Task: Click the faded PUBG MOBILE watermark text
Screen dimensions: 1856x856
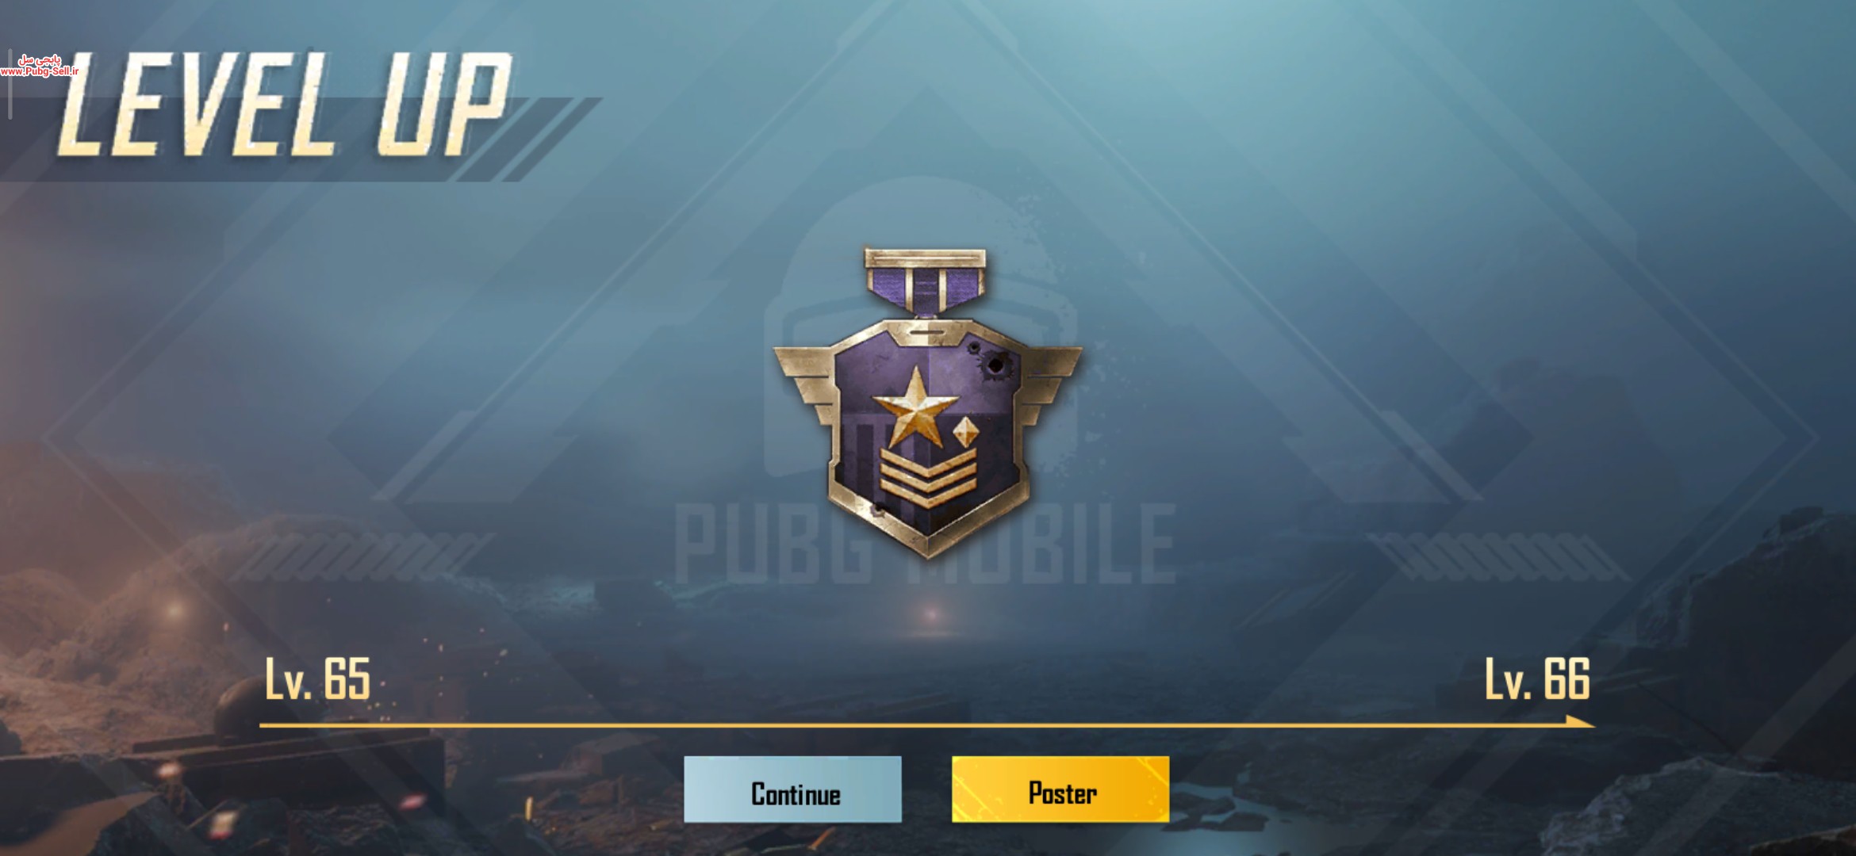Action: click(x=925, y=544)
